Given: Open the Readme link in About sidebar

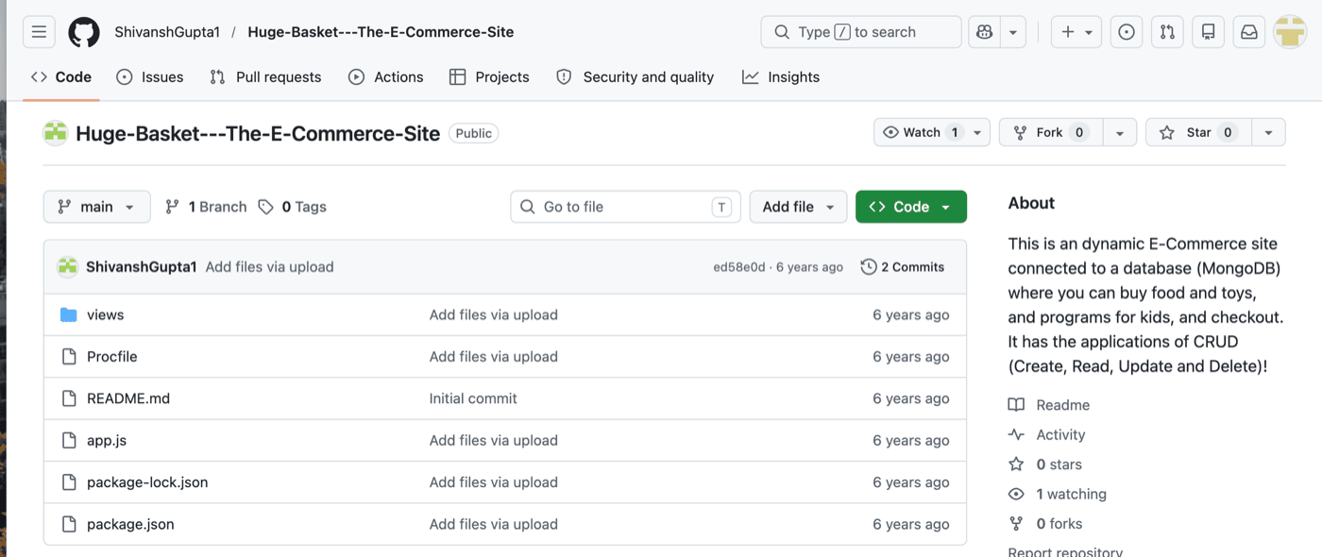Looking at the screenshot, I should point(1049,405).
